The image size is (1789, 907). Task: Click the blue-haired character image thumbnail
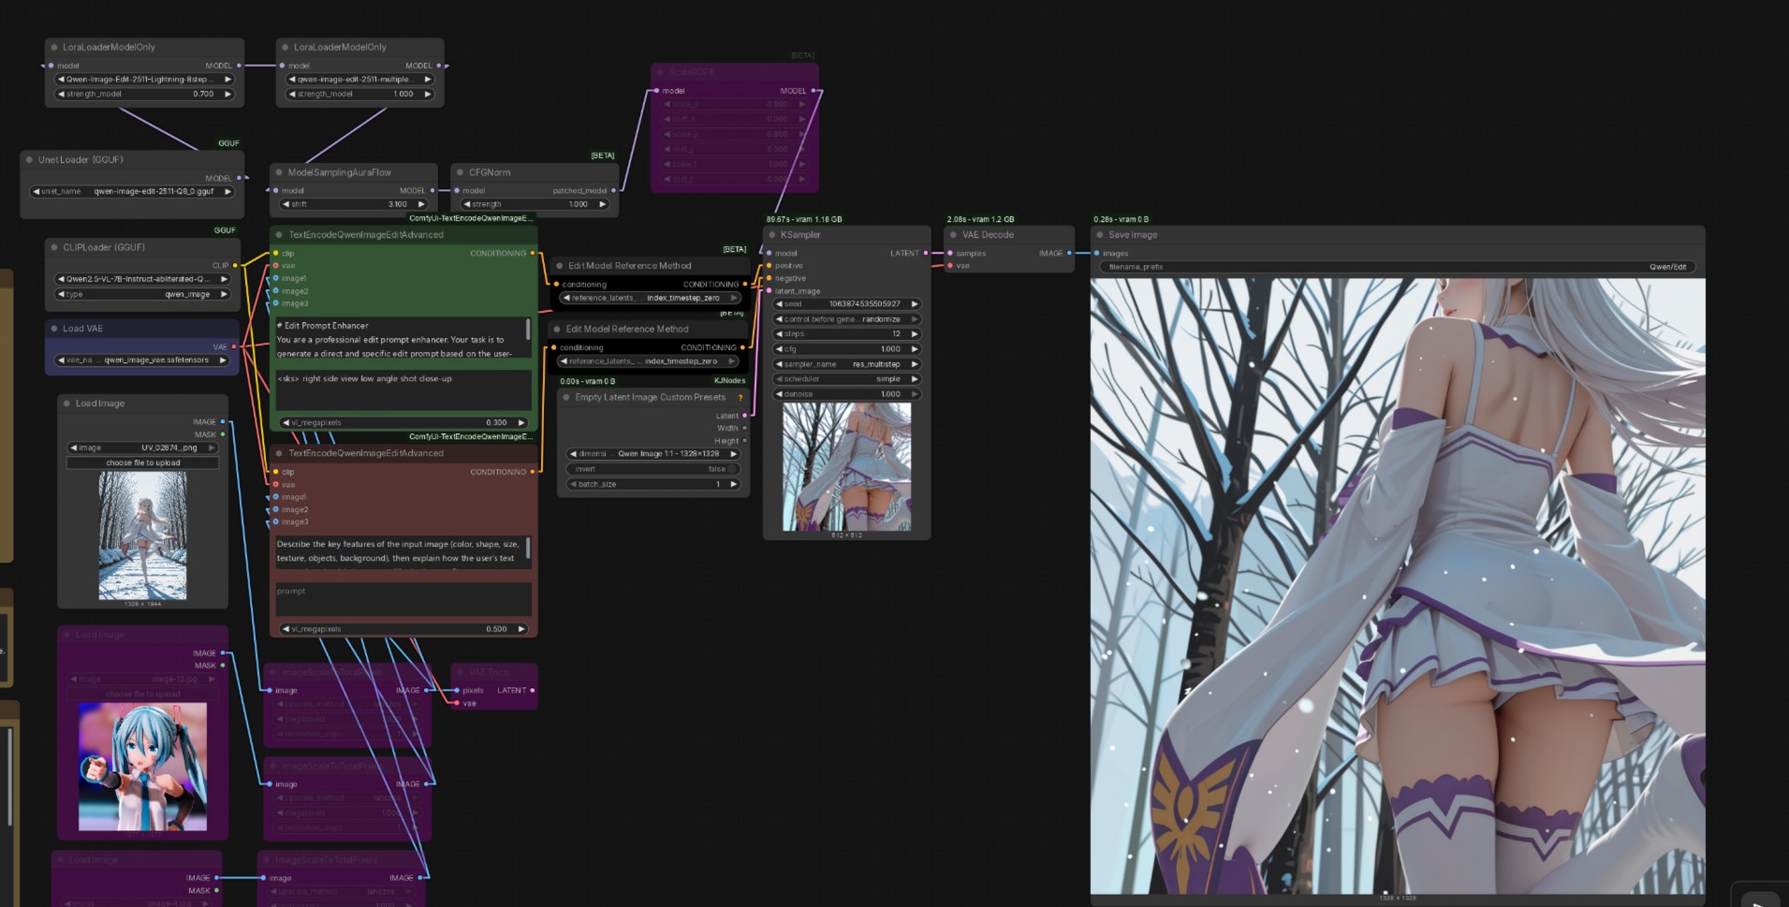142,767
